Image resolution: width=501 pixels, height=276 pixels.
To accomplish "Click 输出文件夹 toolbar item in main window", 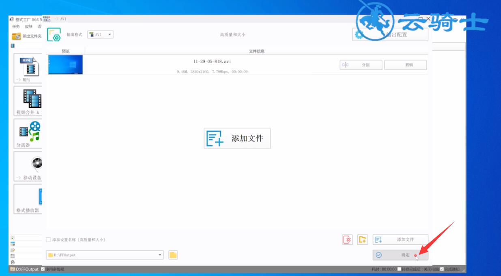I will (x=27, y=36).
